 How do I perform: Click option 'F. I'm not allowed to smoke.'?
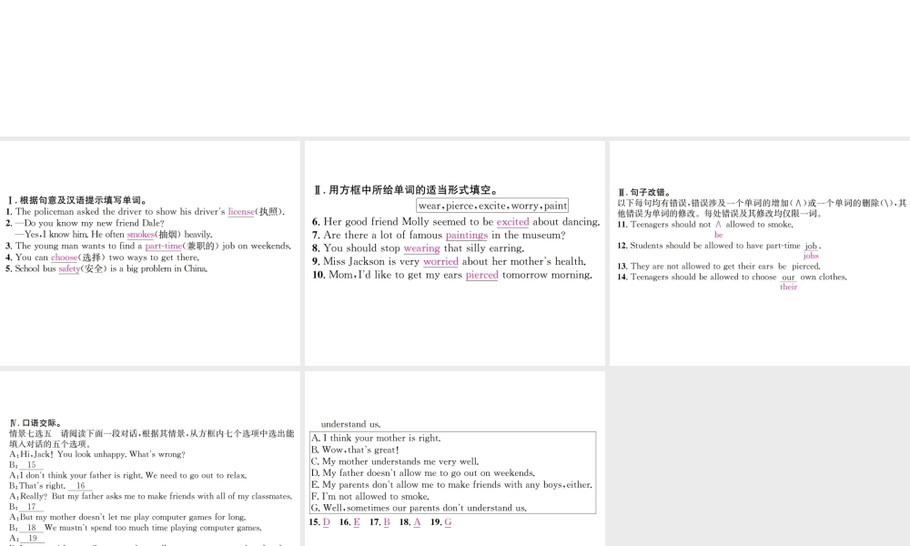(370, 497)
